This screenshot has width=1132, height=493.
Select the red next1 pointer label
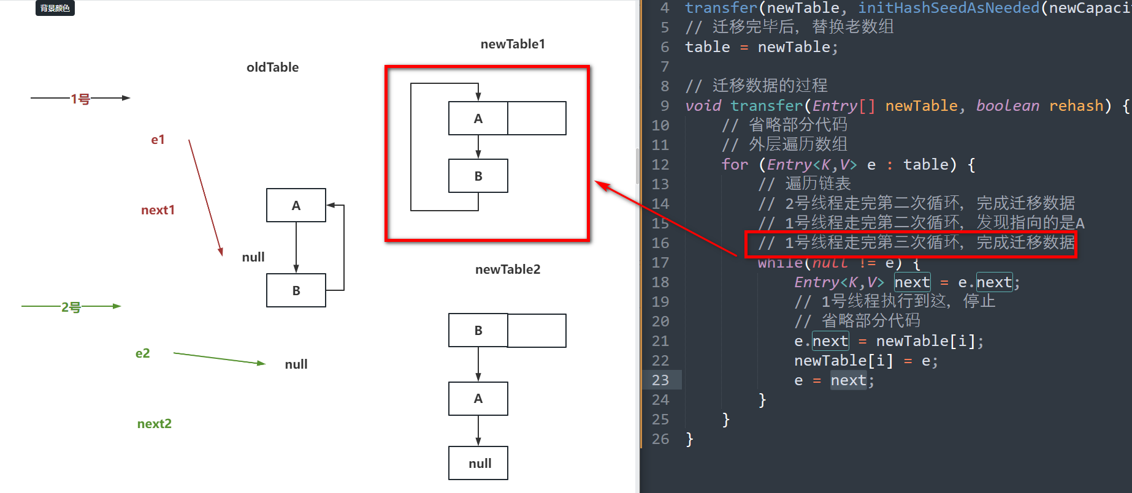(x=158, y=210)
